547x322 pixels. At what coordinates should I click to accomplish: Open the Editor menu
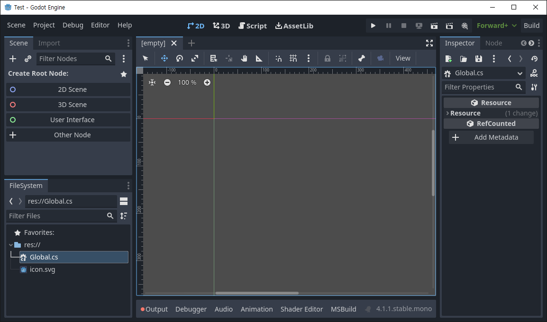[x=100, y=25]
